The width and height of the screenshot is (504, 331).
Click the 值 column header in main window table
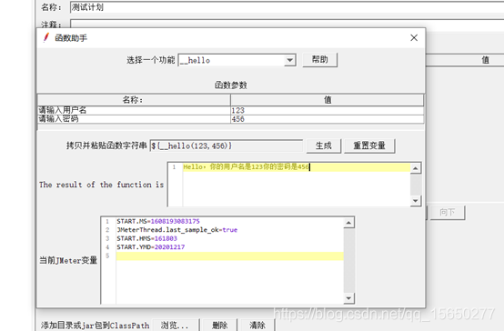485,60
